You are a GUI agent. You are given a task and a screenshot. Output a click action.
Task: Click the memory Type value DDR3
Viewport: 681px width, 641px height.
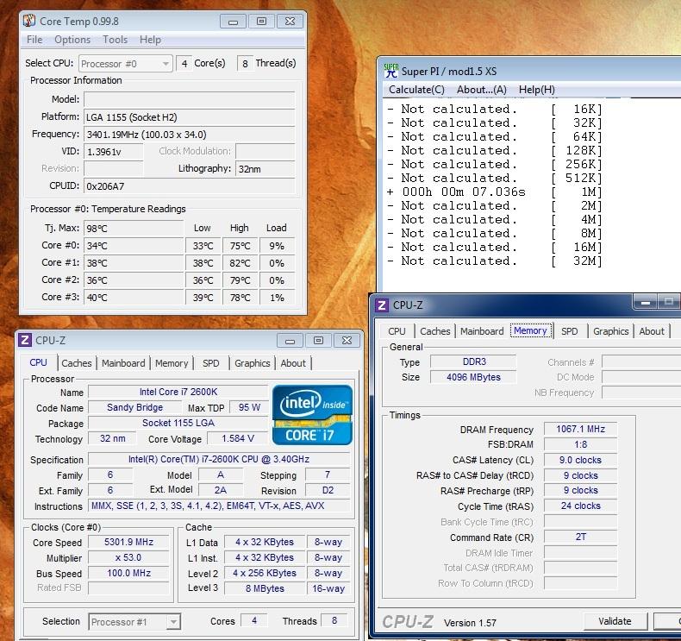[473, 361]
